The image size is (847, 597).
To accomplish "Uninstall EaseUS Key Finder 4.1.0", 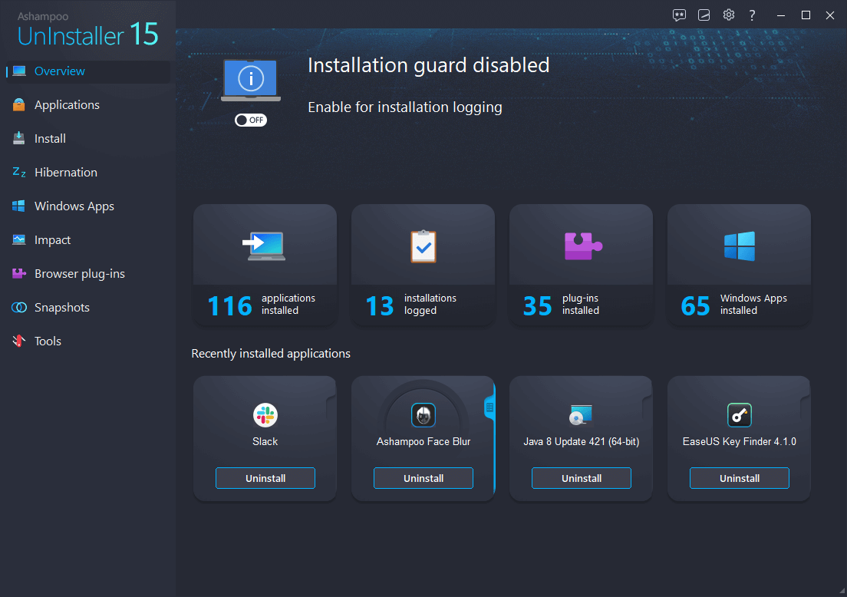I will point(739,478).
